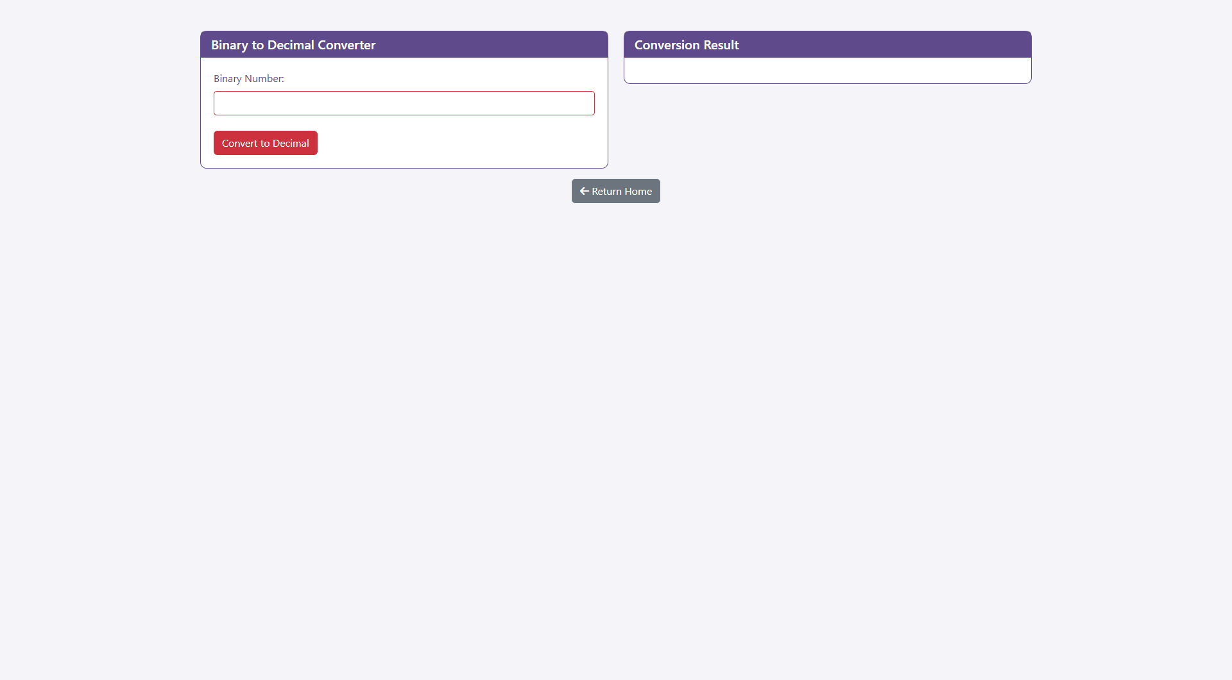Image resolution: width=1232 pixels, height=680 pixels.
Task: Click the empty Conversion Result output area
Action: pyautogui.click(x=827, y=70)
